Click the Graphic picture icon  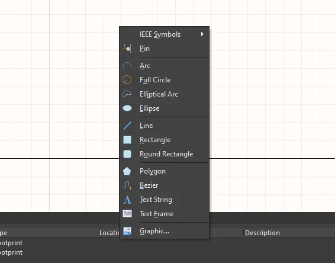click(127, 231)
